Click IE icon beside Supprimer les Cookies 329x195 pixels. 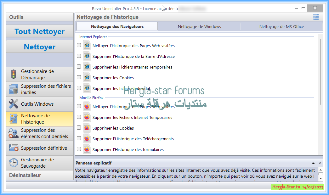87,78
